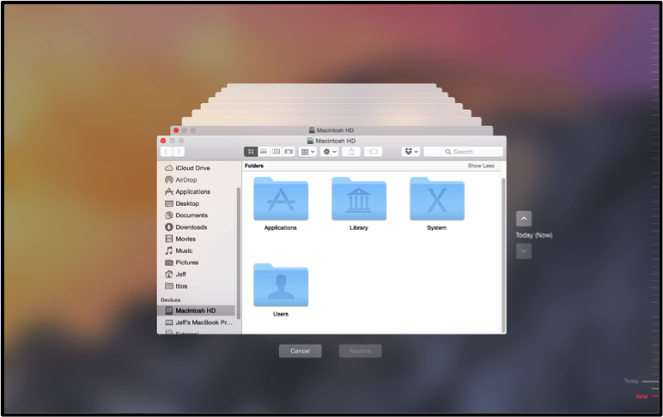Go forward with the right chevron
The image size is (663, 417).
click(179, 152)
